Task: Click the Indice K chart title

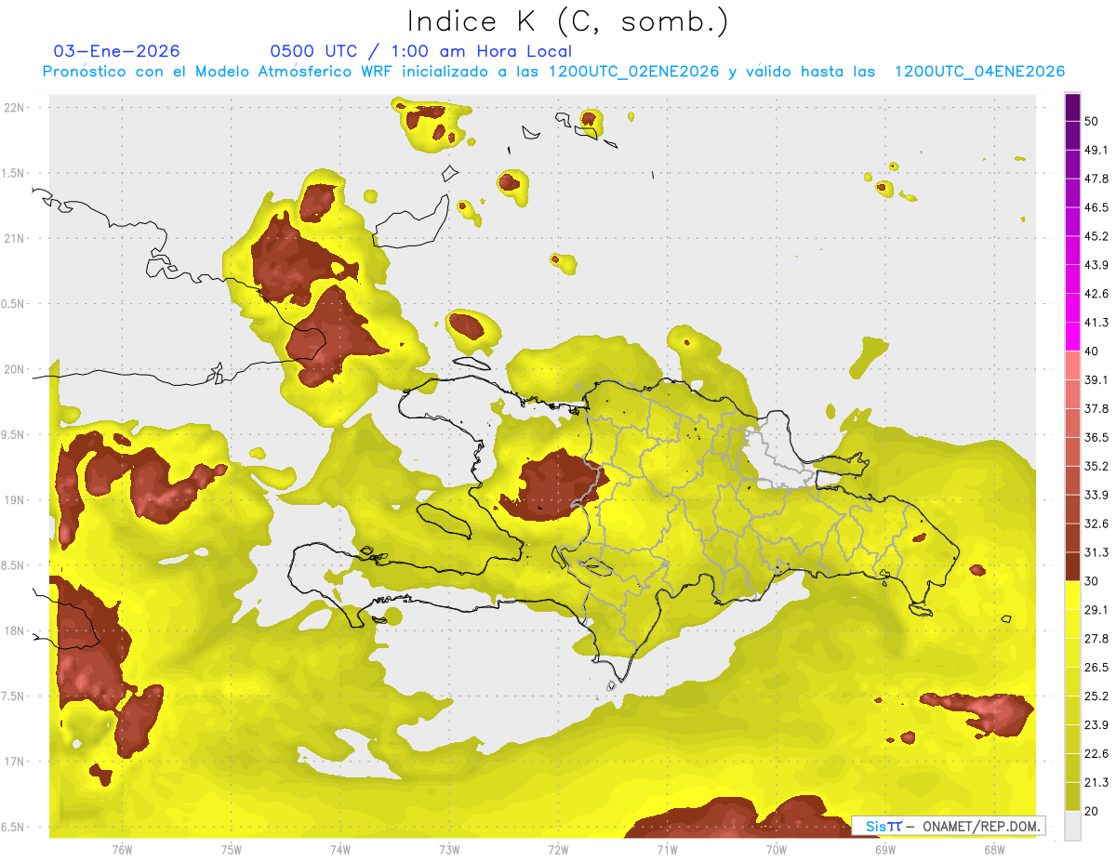Action: pyautogui.click(x=568, y=21)
